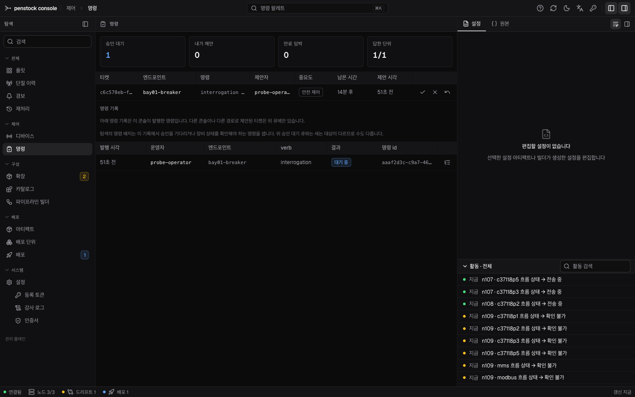Click the help question-mark icon

tap(540, 8)
